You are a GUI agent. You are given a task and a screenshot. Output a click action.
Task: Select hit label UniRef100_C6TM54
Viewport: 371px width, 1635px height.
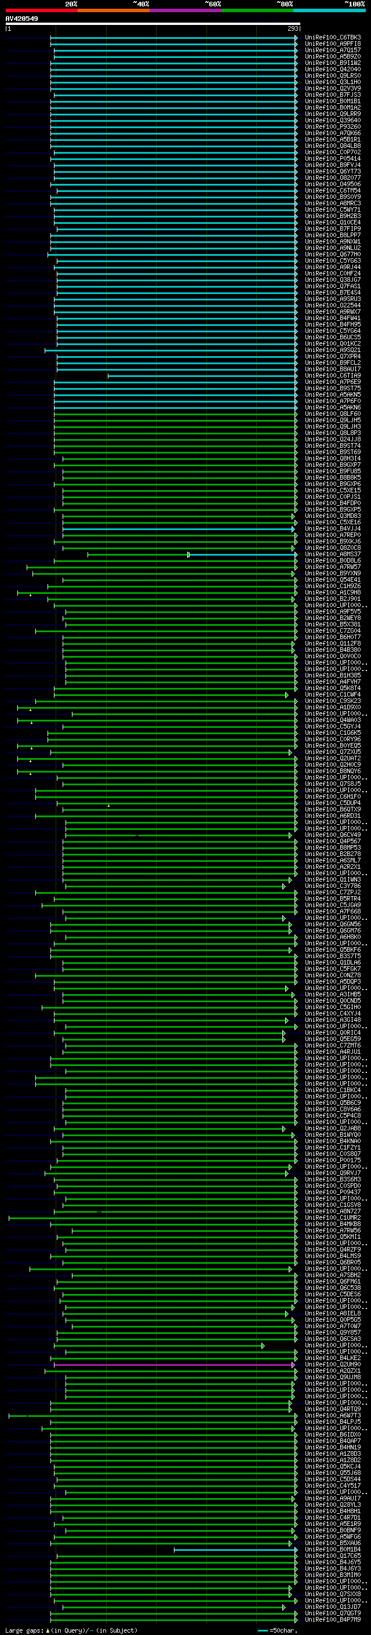pos(332,190)
